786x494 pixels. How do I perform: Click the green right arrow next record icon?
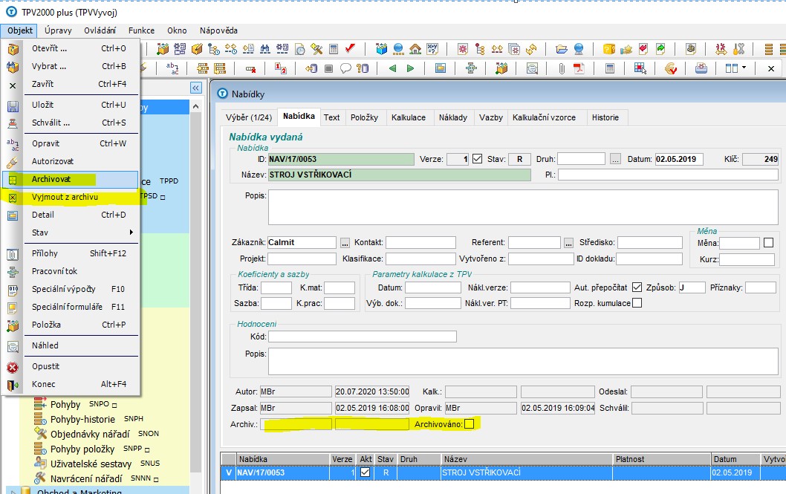click(x=411, y=68)
